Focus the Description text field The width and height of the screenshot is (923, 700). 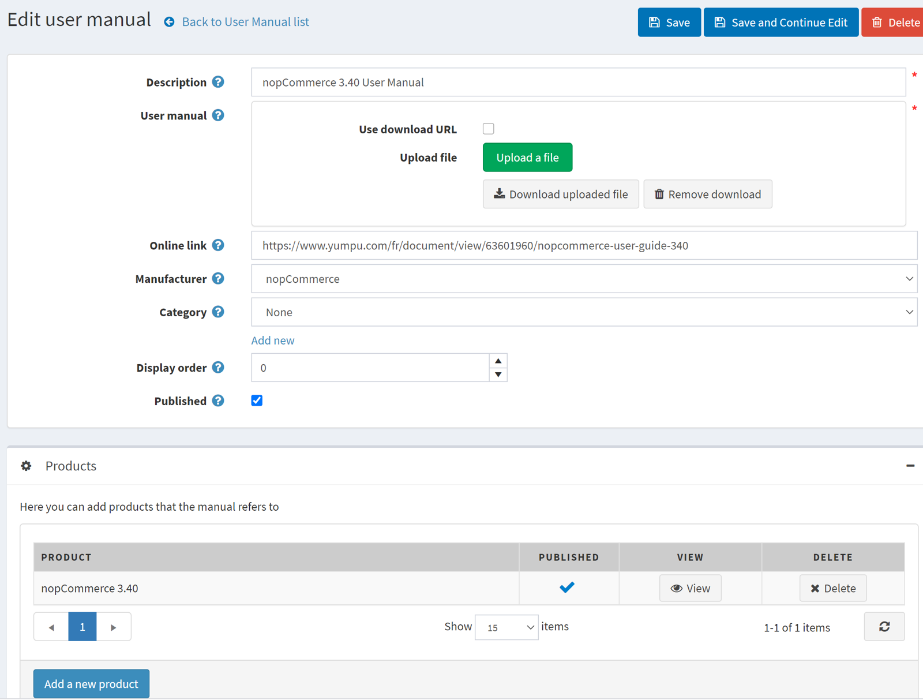pos(579,82)
